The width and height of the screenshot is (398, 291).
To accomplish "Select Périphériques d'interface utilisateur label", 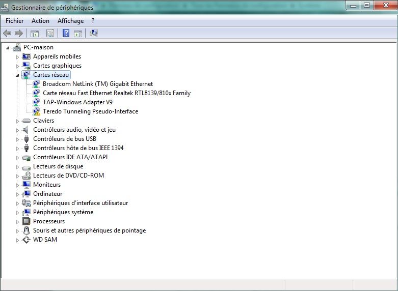I will (x=81, y=203).
